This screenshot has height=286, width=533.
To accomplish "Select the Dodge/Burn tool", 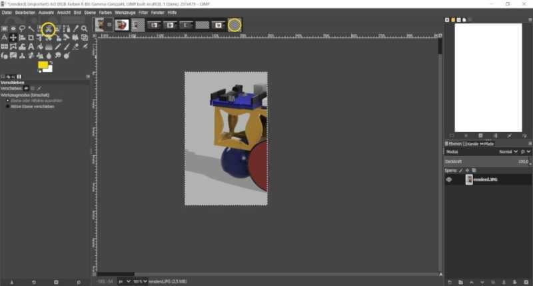I will pos(67,55).
